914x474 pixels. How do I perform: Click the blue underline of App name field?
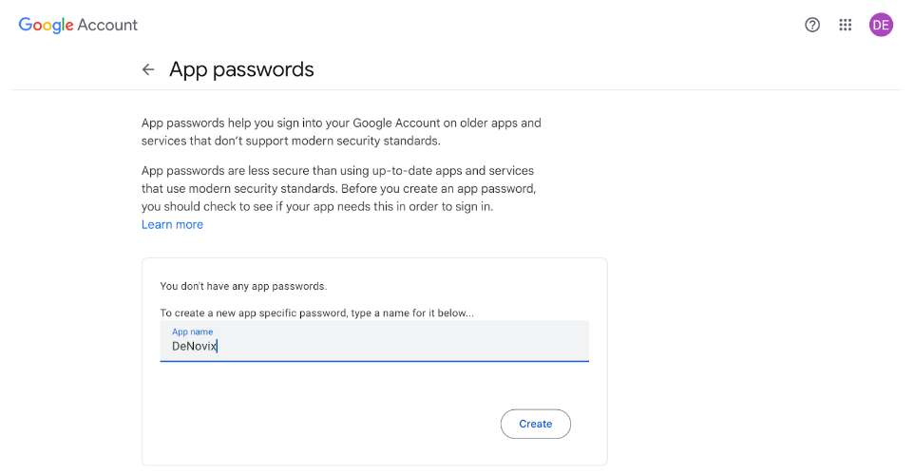(374, 362)
